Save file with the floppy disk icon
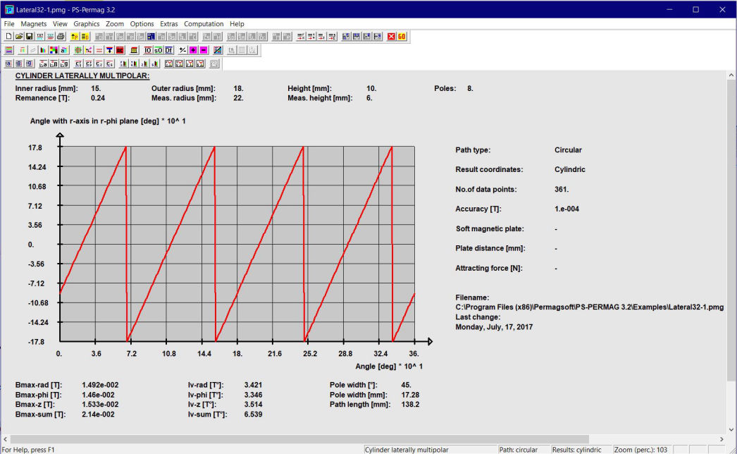 point(30,36)
